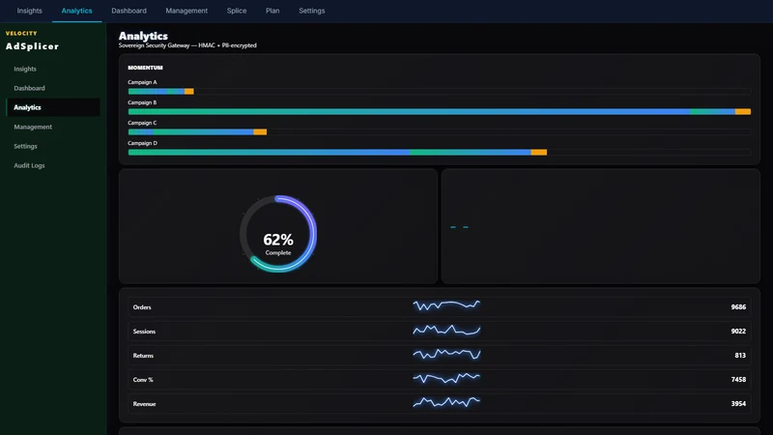Click the AdSplicer logo in sidebar

point(33,46)
